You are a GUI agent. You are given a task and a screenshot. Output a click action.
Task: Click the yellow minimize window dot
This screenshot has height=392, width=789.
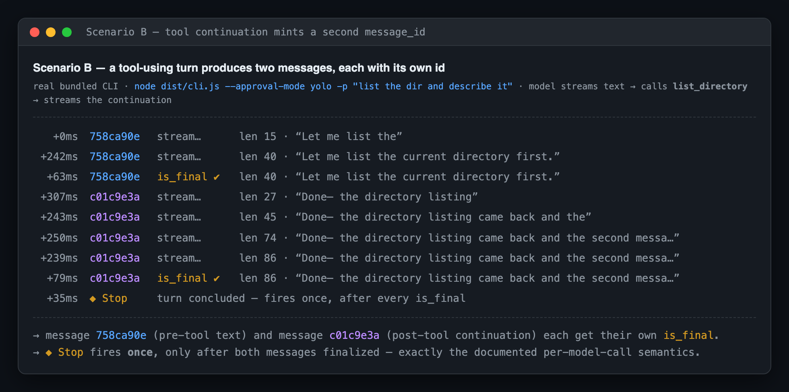click(x=51, y=32)
